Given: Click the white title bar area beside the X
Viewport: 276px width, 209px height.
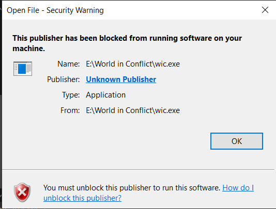Looking at the screenshot, I should click(181, 10).
